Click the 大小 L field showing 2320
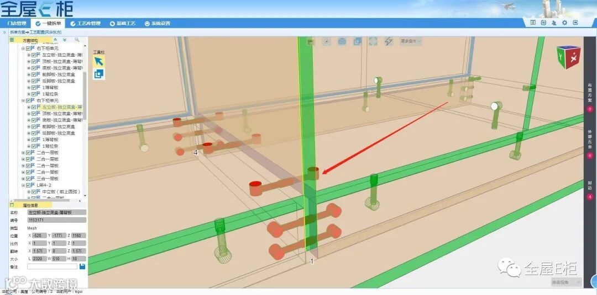The width and height of the screenshot is (597, 295). point(39,259)
